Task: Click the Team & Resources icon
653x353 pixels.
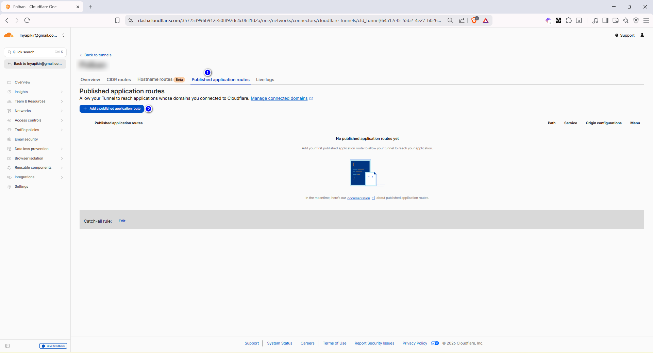Action: click(9, 101)
